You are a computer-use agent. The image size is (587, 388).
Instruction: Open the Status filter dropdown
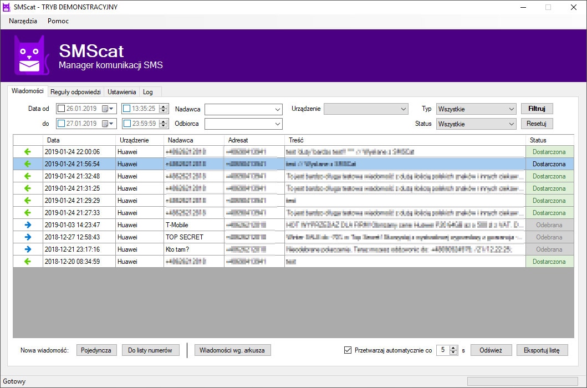pyautogui.click(x=511, y=124)
